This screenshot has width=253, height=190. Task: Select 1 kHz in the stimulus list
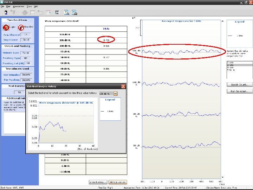click(x=239, y=65)
